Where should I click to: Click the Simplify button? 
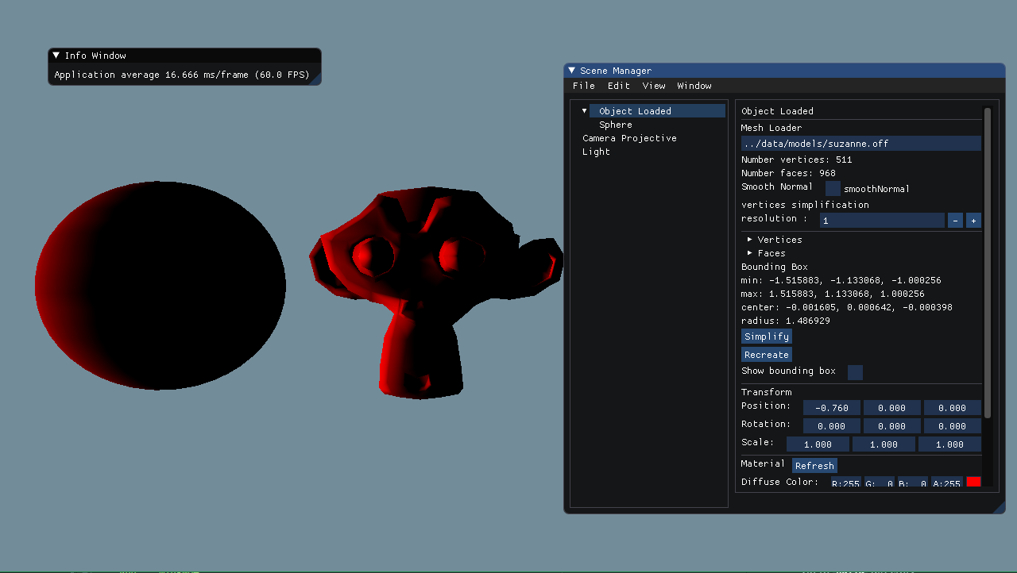click(x=767, y=336)
